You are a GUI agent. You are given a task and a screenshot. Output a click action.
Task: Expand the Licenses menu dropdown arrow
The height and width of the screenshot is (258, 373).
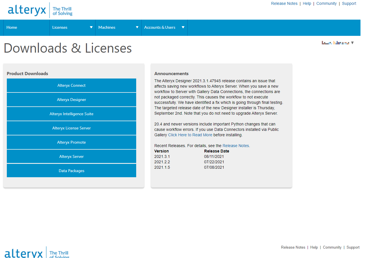pos(91,27)
